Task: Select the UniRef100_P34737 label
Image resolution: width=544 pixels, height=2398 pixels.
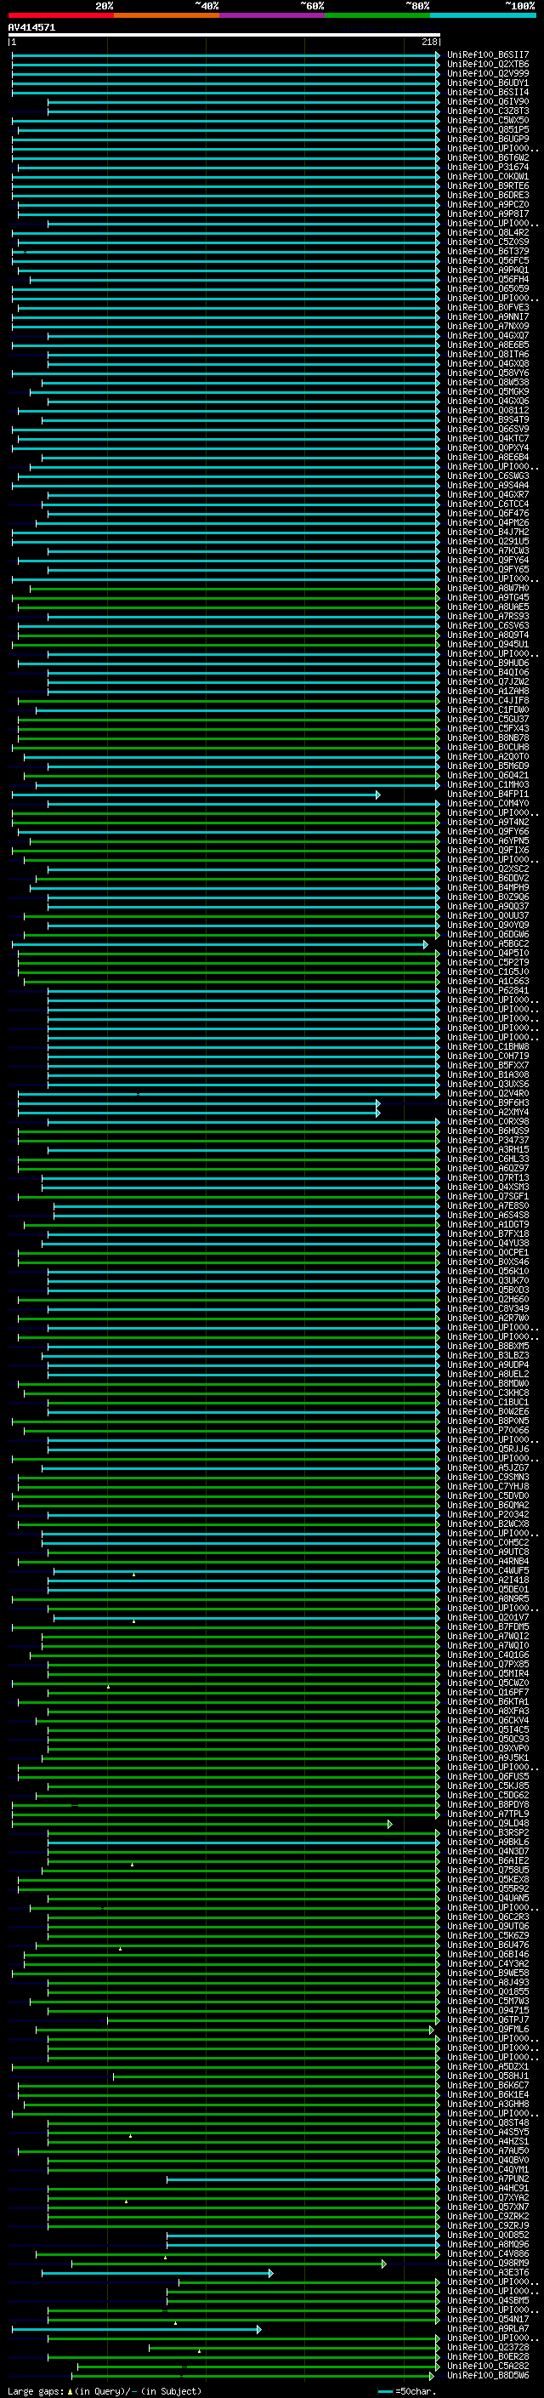Action: (x=488, y=1141)
